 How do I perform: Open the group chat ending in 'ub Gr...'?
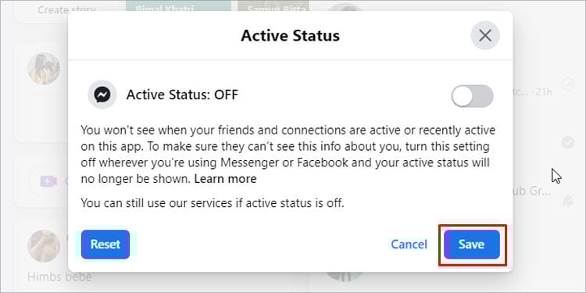531,191
